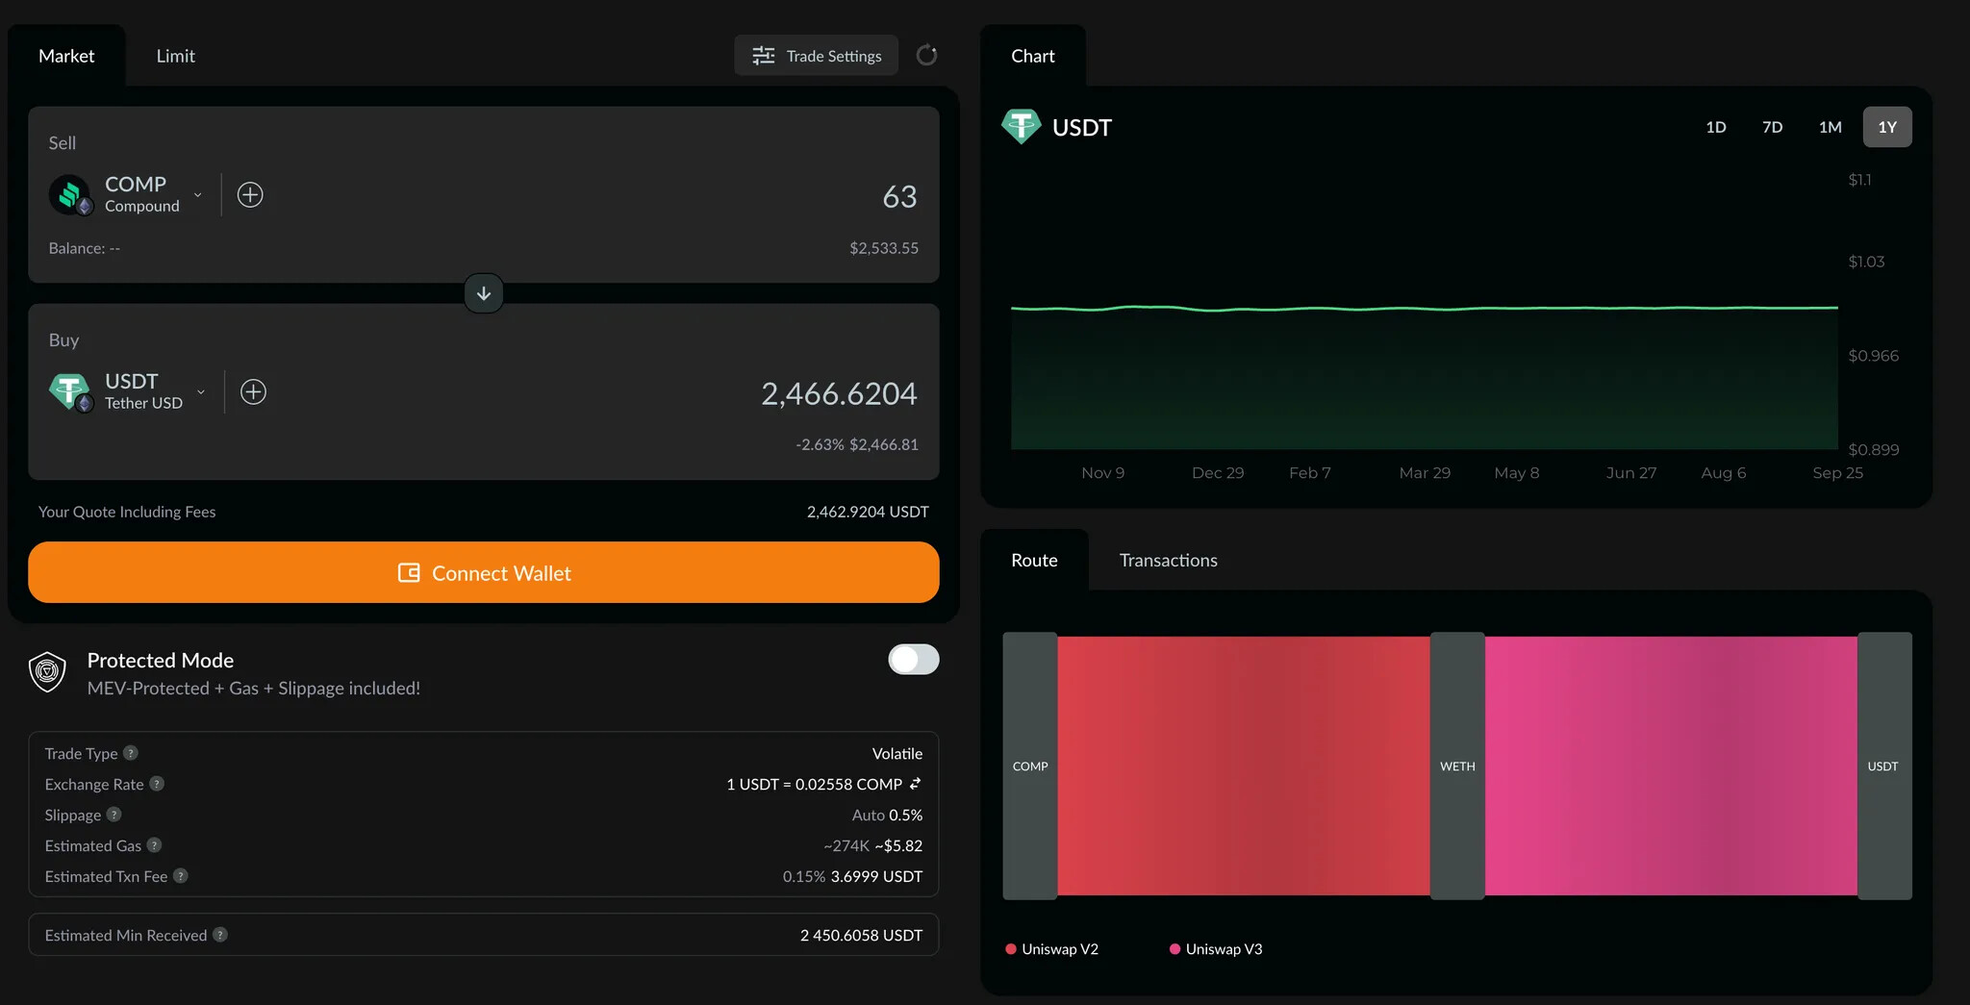1970x1005 pixels.
Task: Toggle Protected Mode switch
Action: [x=914, y=660]
